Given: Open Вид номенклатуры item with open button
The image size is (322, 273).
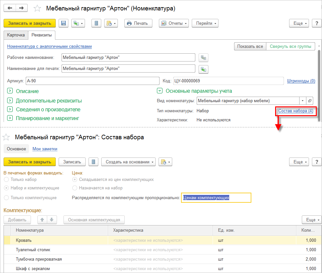Looking at the screenshot, I should click(x=310, y=101).
